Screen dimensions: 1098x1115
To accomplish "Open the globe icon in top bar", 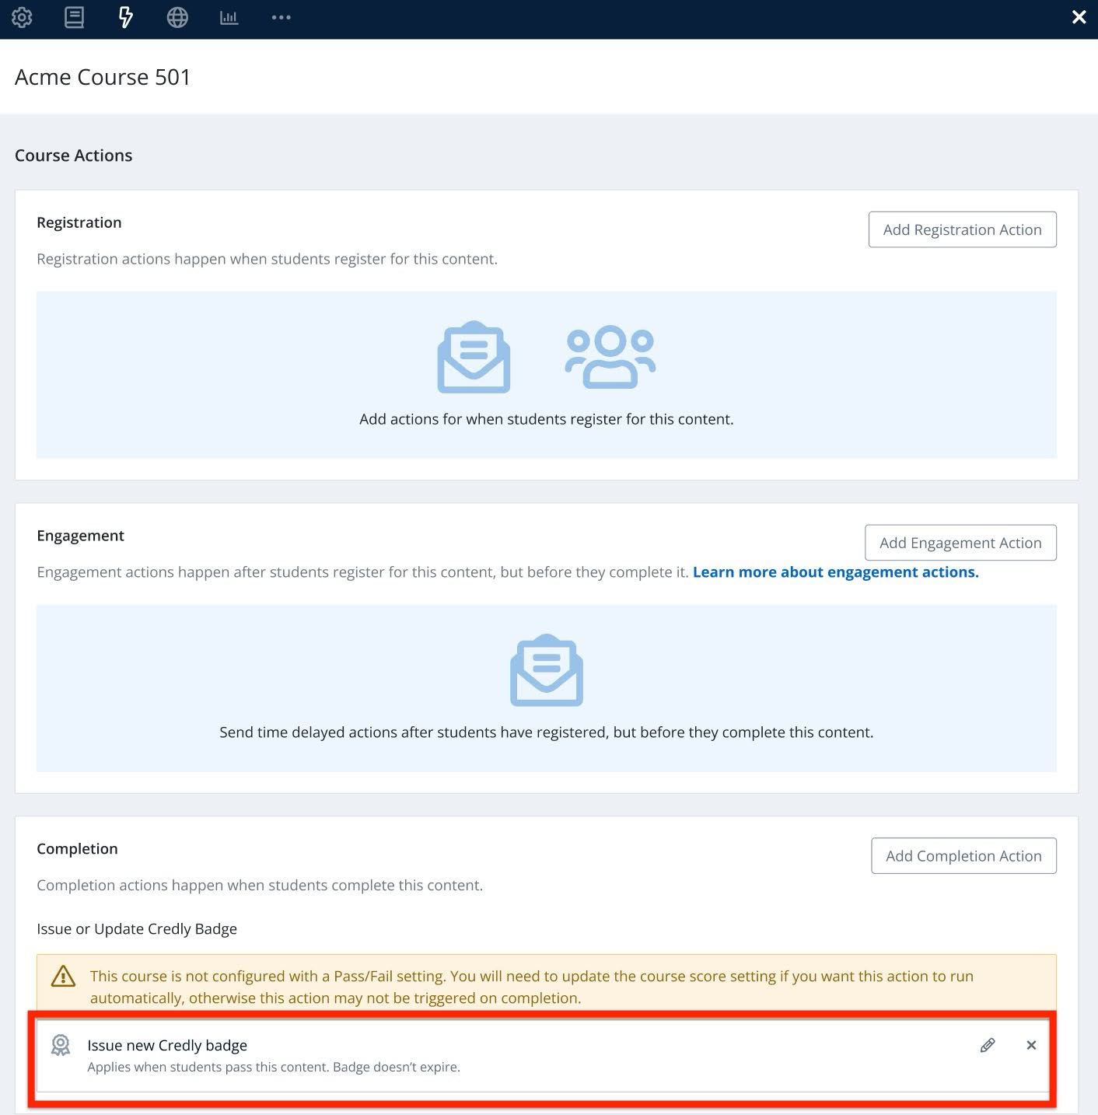I will [x=177, y=17].
